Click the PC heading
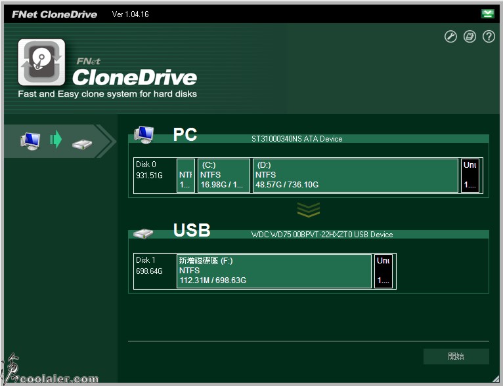The height and width of the screenshot is (386, 503). (185, 134)
